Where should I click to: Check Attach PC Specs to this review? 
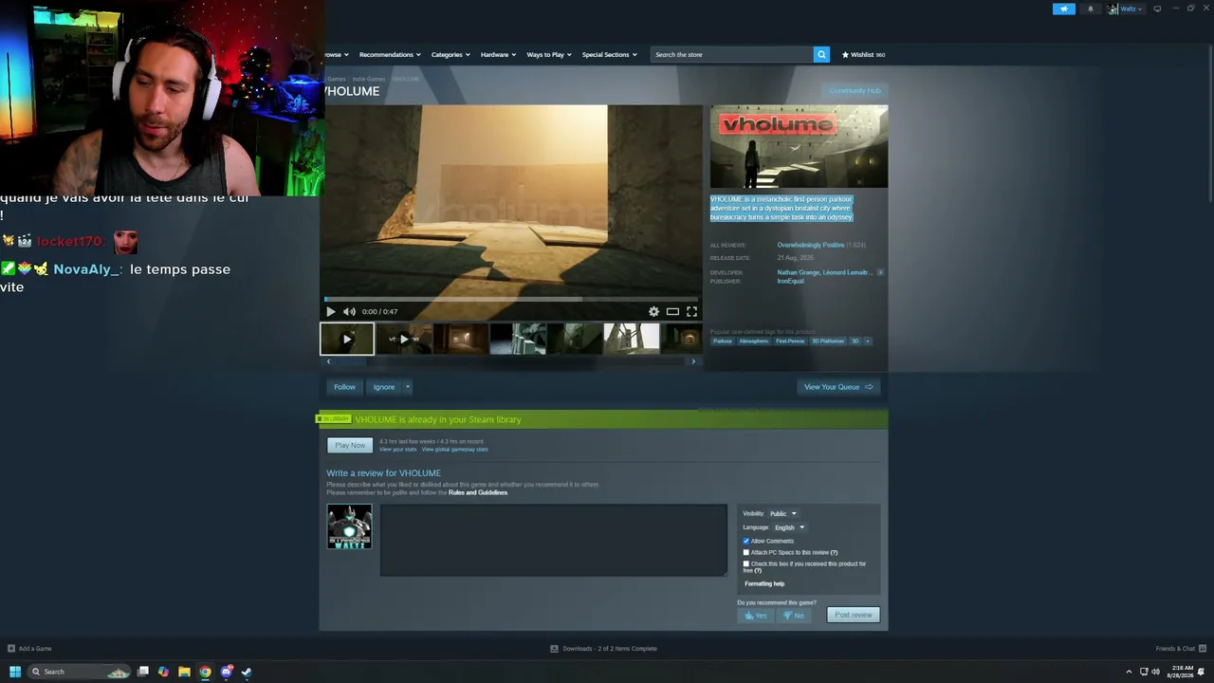click(746, 552)
